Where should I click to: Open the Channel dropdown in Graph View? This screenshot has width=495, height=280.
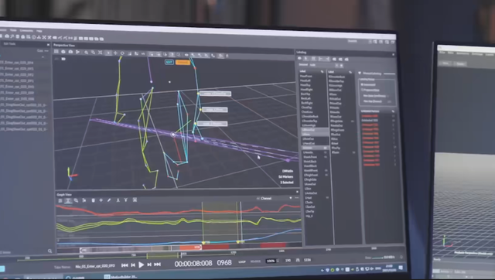[x=275, y=198]
